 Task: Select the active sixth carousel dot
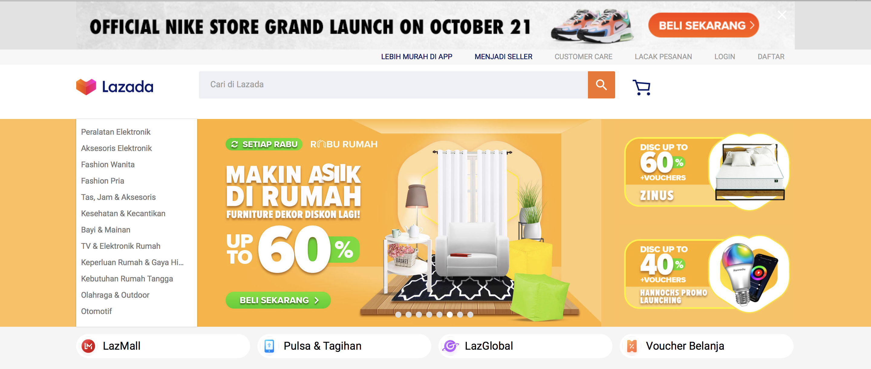[450, 315]
